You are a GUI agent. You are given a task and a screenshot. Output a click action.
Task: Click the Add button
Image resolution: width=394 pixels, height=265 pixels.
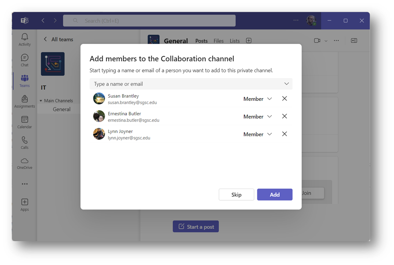click(x=275, y=194)
